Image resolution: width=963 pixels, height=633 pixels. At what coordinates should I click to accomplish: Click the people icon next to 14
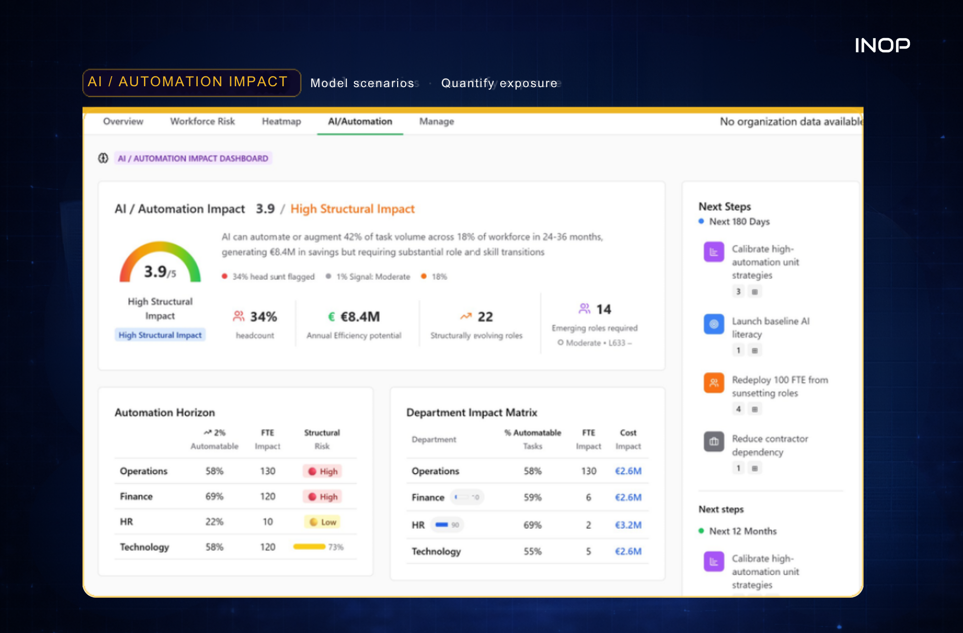pyautogui.click(x=584, y=309)
